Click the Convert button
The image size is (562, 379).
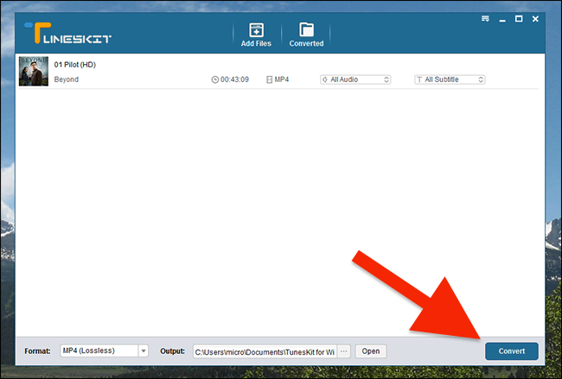click(x=512, y=351)
